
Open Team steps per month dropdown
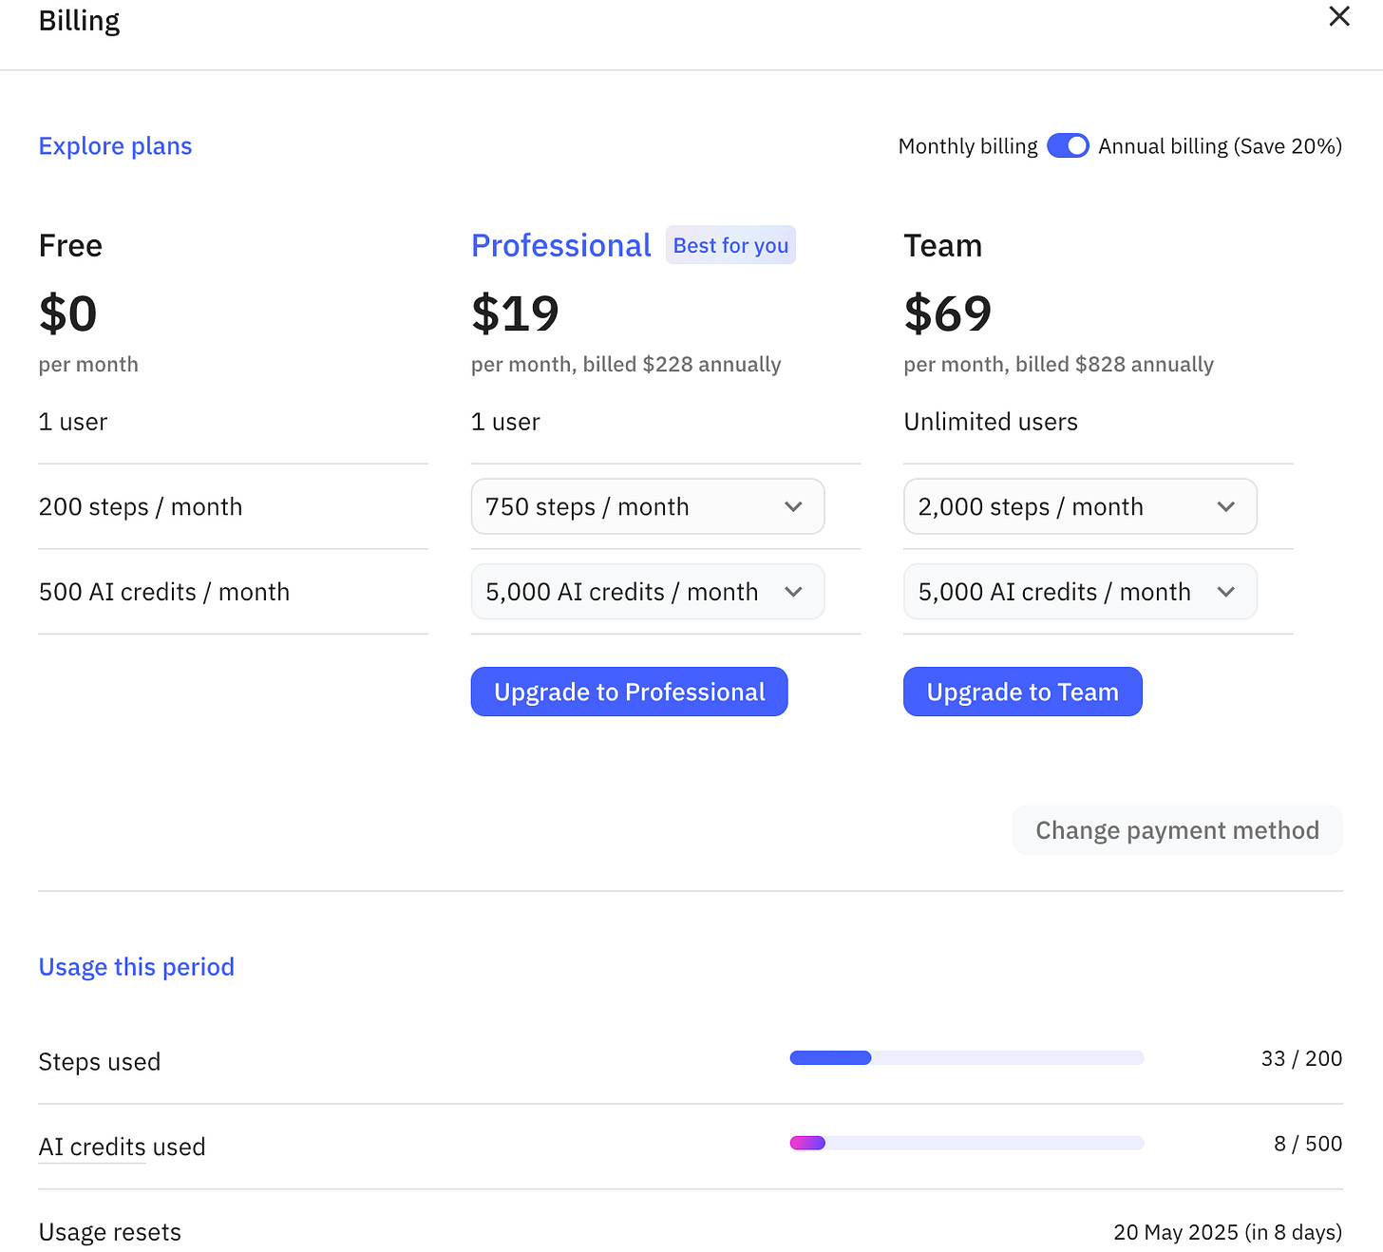coord(1079,506)
